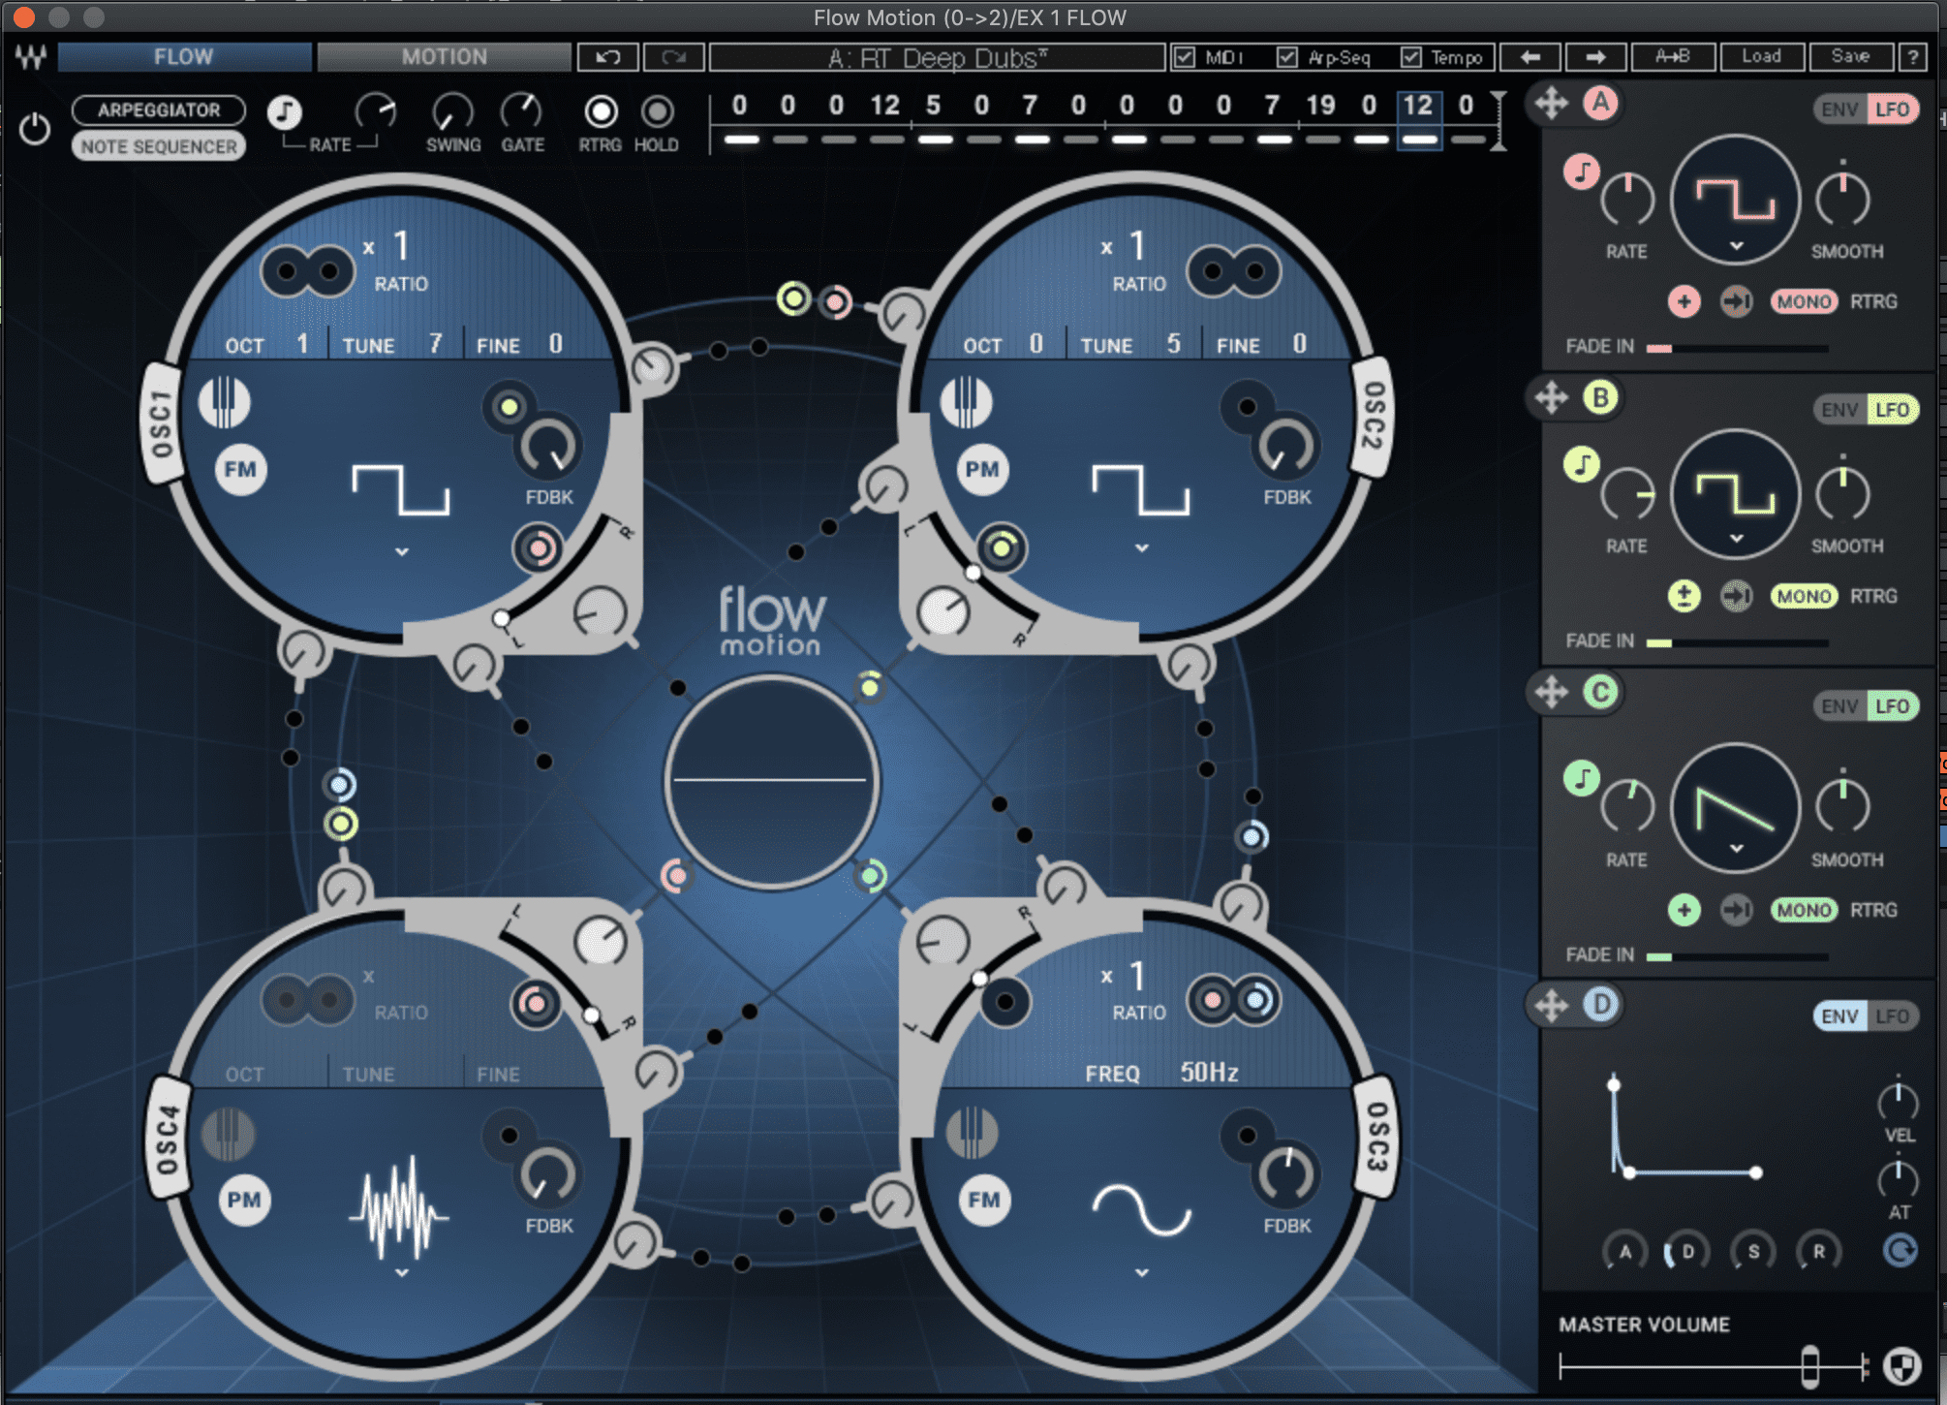Image resolution: width=1947 pixels, height=1405 pixels.
Task: Toggle the Arp-Seq checkbox
Action: coord(1286,57)
